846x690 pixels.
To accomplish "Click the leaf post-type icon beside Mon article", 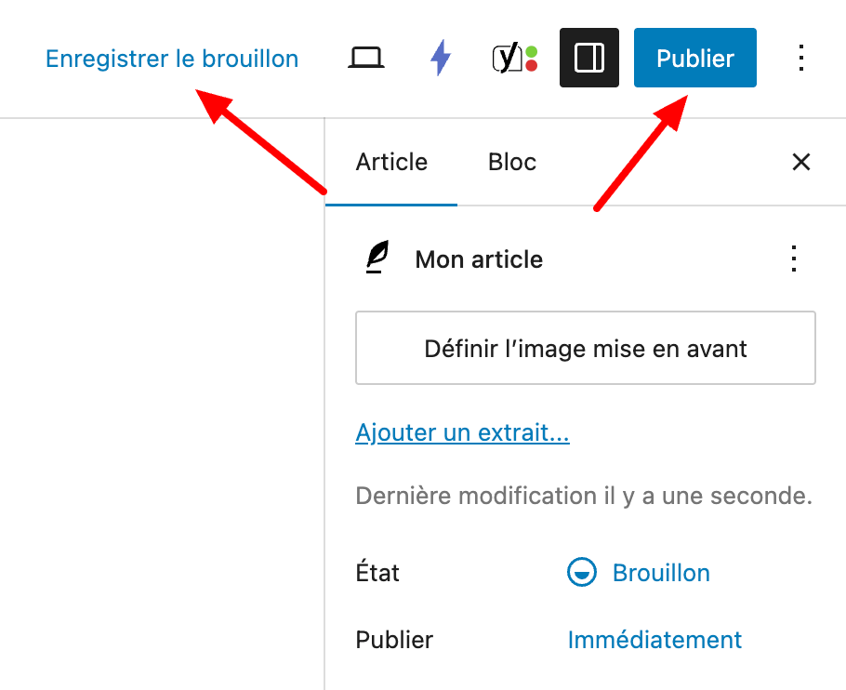I will click(x=376, y=259).
